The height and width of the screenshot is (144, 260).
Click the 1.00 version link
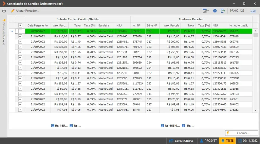pyautogui.click(x=253, y=11)
